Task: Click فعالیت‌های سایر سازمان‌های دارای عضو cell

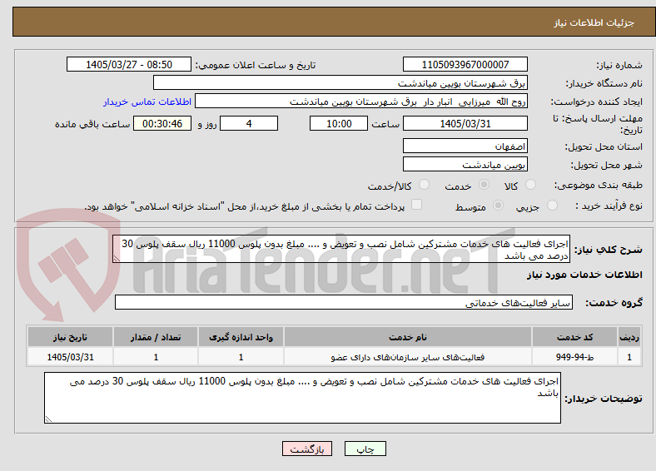Action: point(408,357)
